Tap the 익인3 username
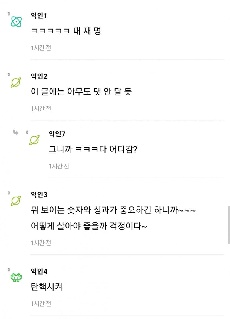The height and width of the screenshot is (319, 230). click(39, 194)
